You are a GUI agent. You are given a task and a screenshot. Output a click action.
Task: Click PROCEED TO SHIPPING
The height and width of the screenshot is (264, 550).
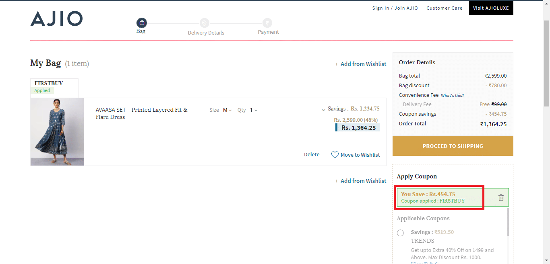pyautogui.click(x=453, y=145)
